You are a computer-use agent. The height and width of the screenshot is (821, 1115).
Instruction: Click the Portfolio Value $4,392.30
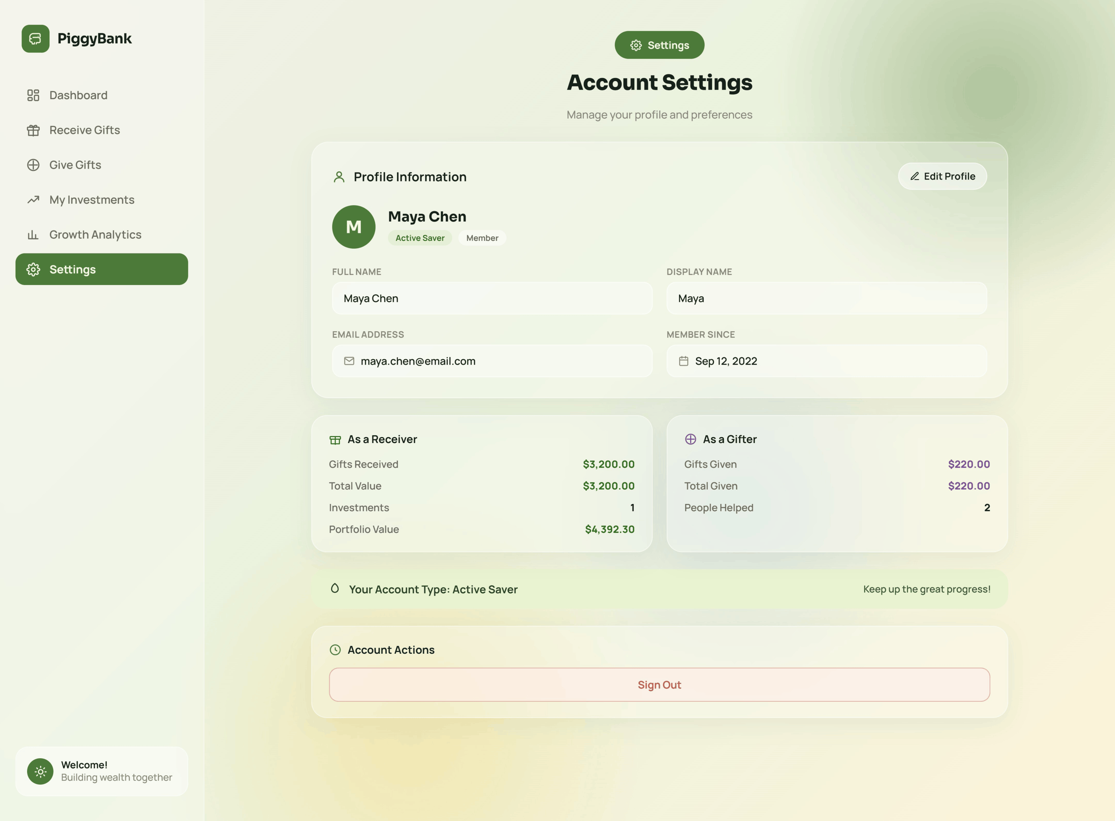(x=610, y=529)
